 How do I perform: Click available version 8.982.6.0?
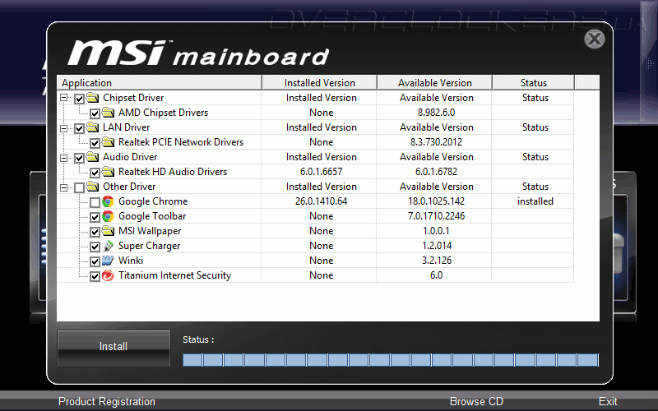[436, 113]
